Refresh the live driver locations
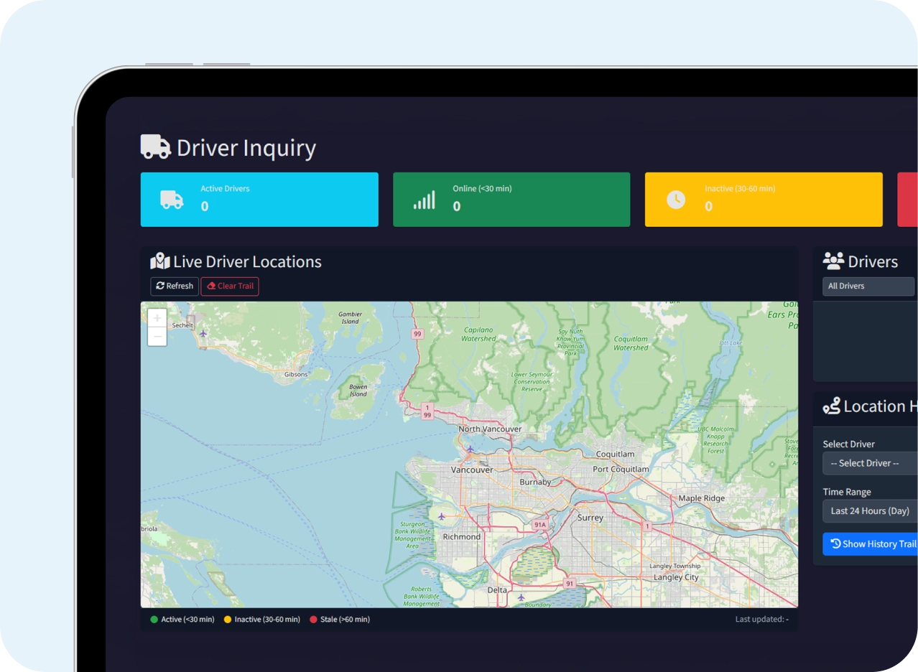The height and width of the screenshot is (672, 918). pos(175,286)
